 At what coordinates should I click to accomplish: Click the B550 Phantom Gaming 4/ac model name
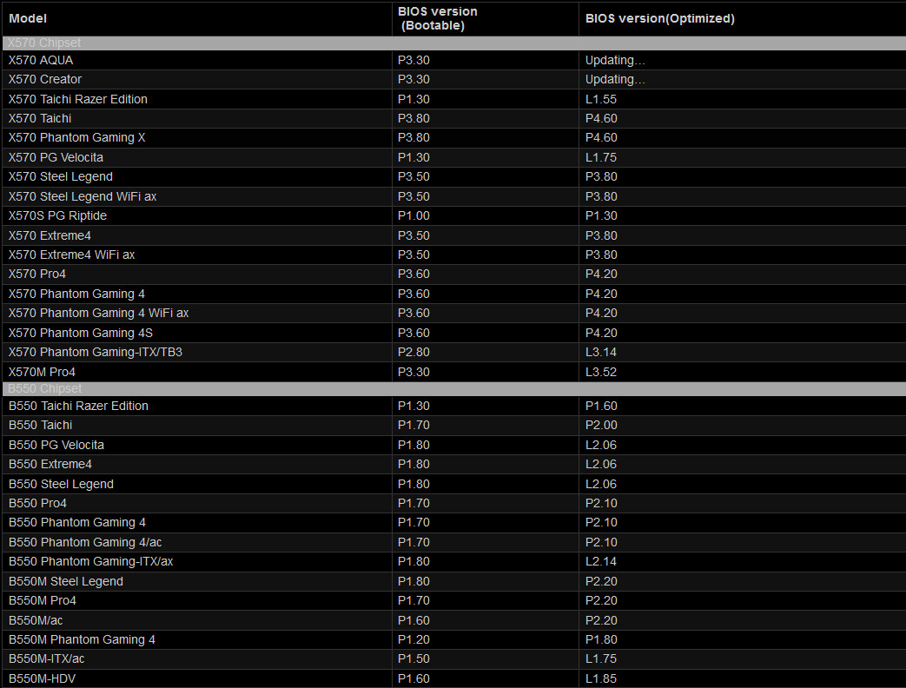[x=85, y=542]
